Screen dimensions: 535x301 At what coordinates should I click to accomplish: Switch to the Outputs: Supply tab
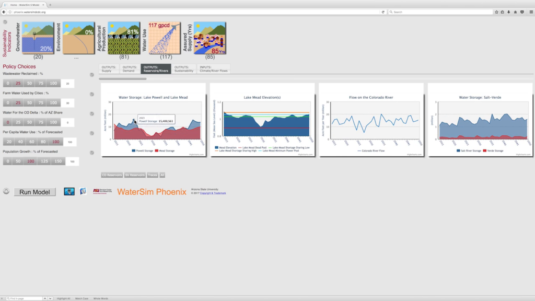pyautogui.click(x=109, y=69)
